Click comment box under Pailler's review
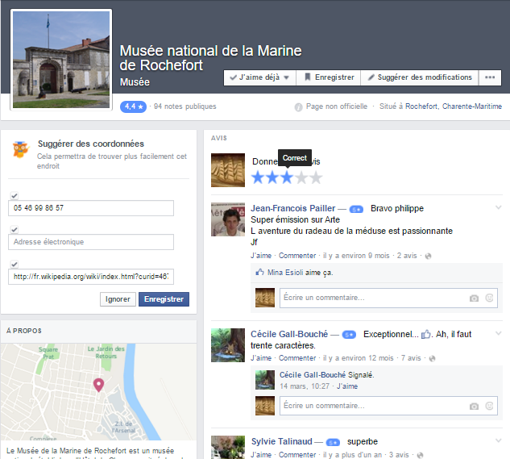 coord(388,298)
